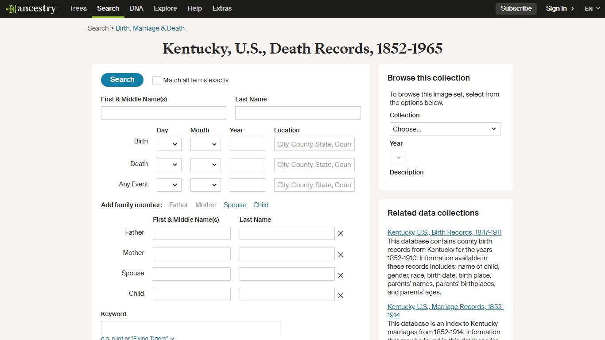Focus the First & Middle Name(s) field
This screenshot has height=340, width=605.
(163, 113)
